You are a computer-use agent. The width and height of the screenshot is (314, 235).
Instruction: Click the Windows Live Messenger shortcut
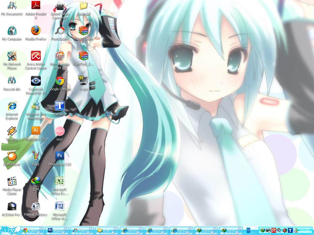coord(36,110)
